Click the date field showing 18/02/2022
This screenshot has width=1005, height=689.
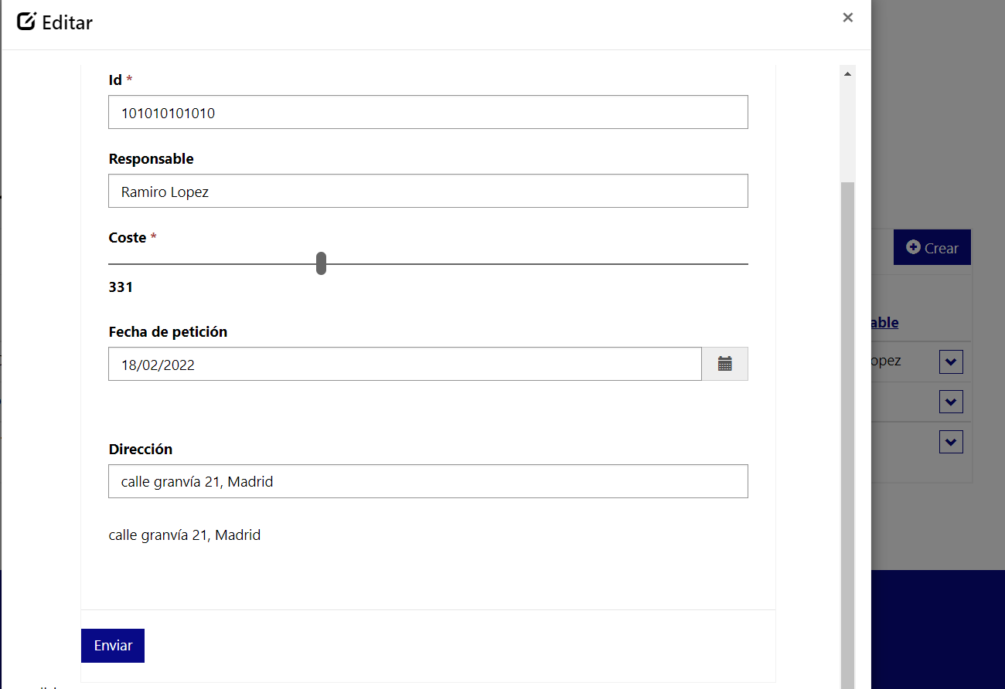click(x=404, y=364)
